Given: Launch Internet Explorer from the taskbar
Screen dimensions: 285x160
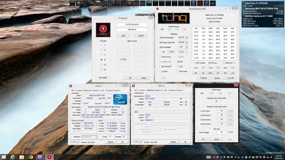Looking at the screenshot, I should (x=12, y=157).
